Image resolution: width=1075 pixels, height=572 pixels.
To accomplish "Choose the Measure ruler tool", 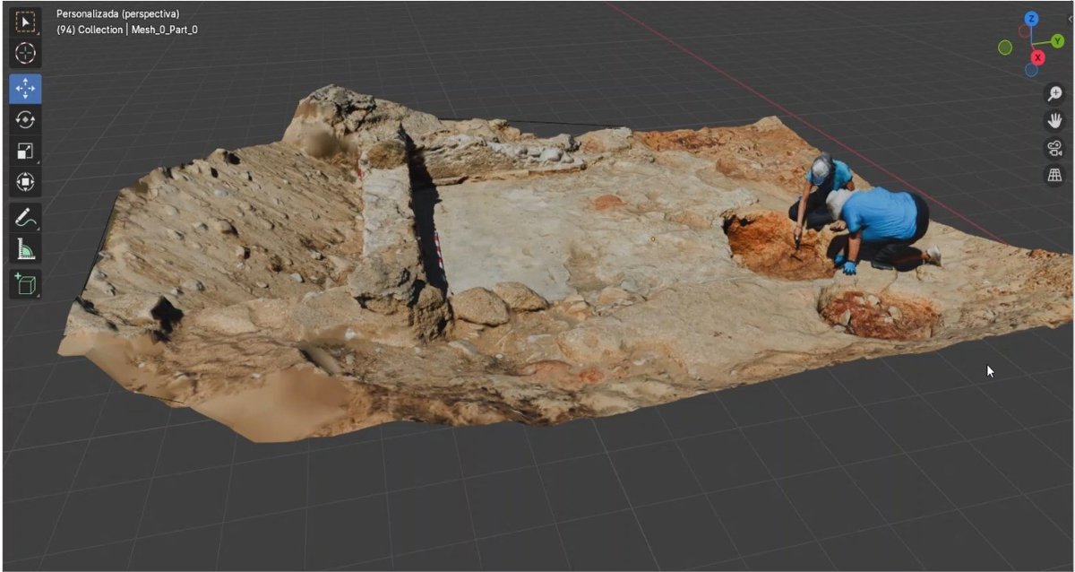I will coord(25,249).
